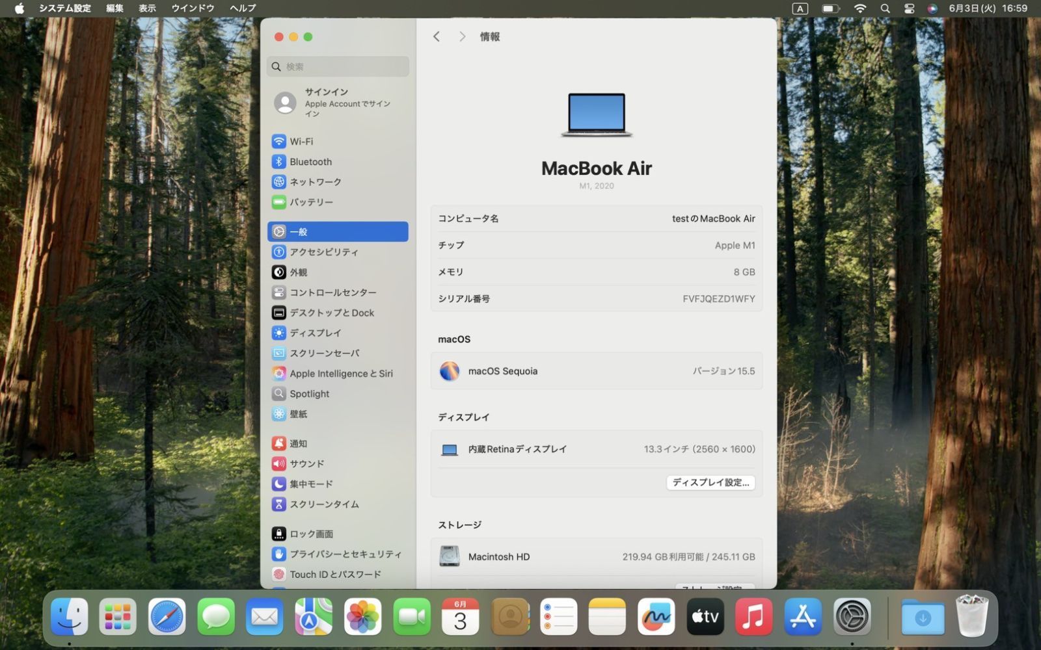Click the macOS Sequoia row
This screenshot has width=1041, height=650.
(x=596, y=371)
